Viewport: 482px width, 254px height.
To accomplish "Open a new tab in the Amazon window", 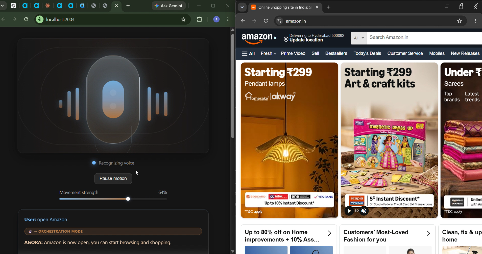I will click(x=329, y=7).
